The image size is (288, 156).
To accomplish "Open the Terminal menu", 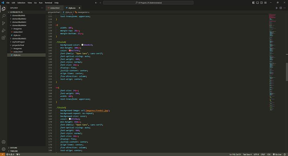I will click(48, 3).
